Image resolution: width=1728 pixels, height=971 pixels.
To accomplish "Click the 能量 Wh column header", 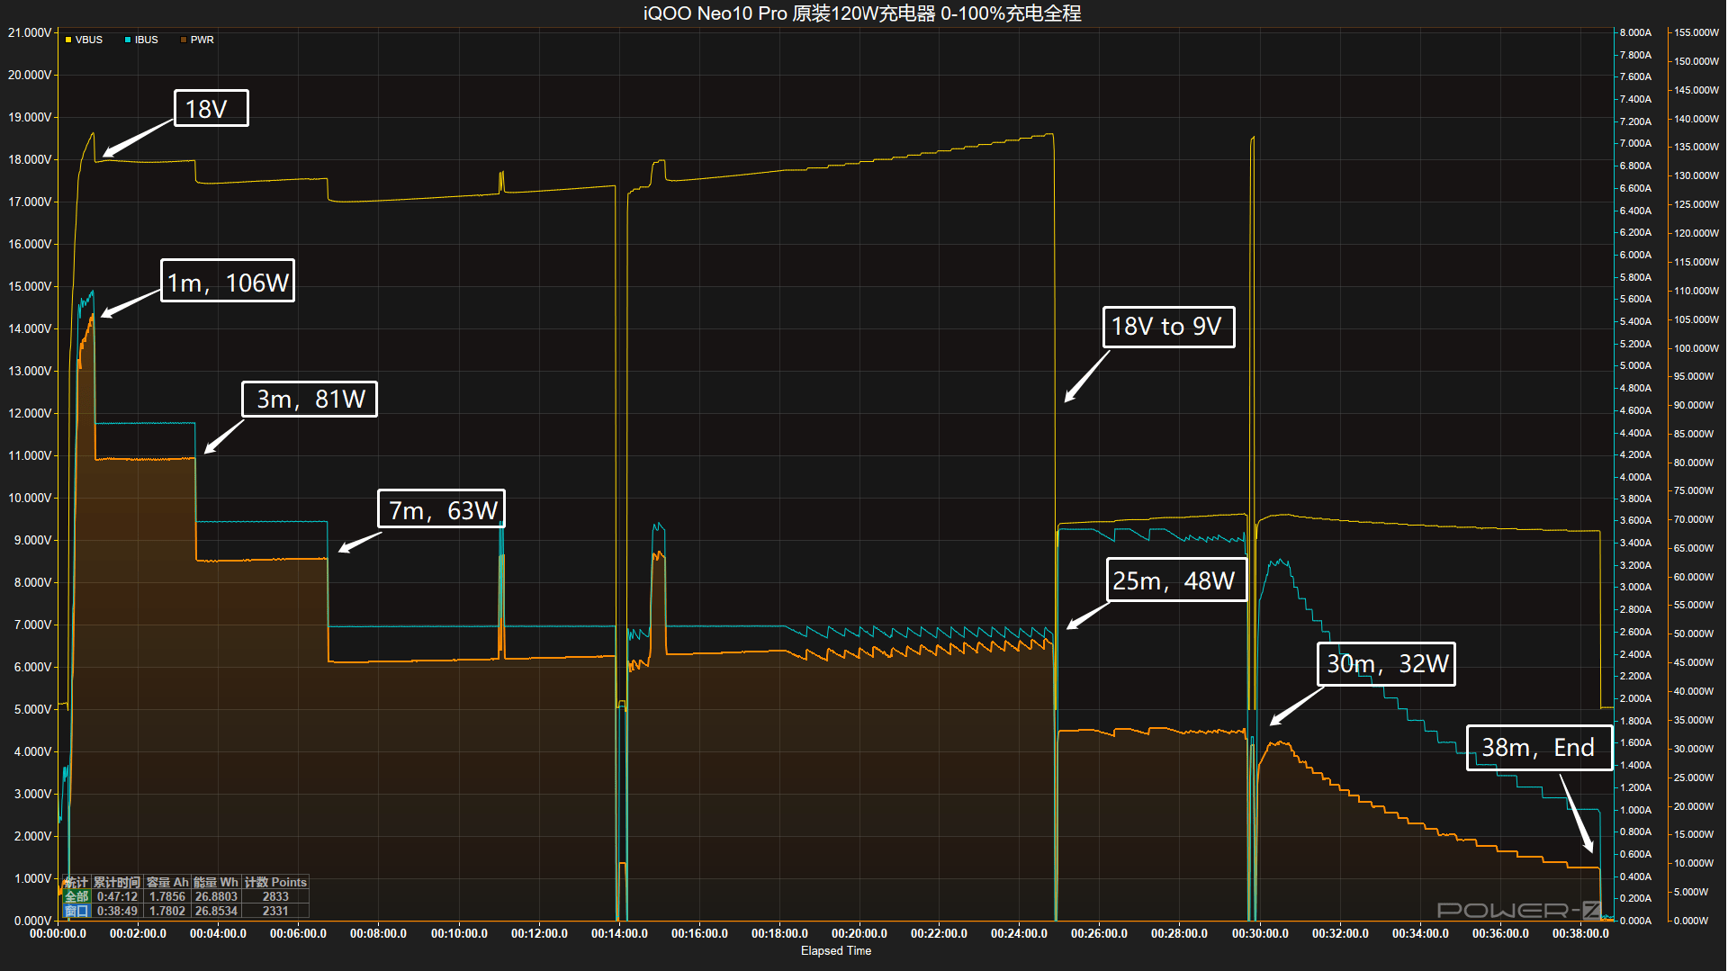I will (216, 882).
